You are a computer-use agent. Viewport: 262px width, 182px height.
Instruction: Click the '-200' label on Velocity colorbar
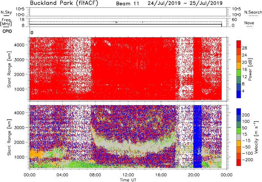tap(248, 160)
